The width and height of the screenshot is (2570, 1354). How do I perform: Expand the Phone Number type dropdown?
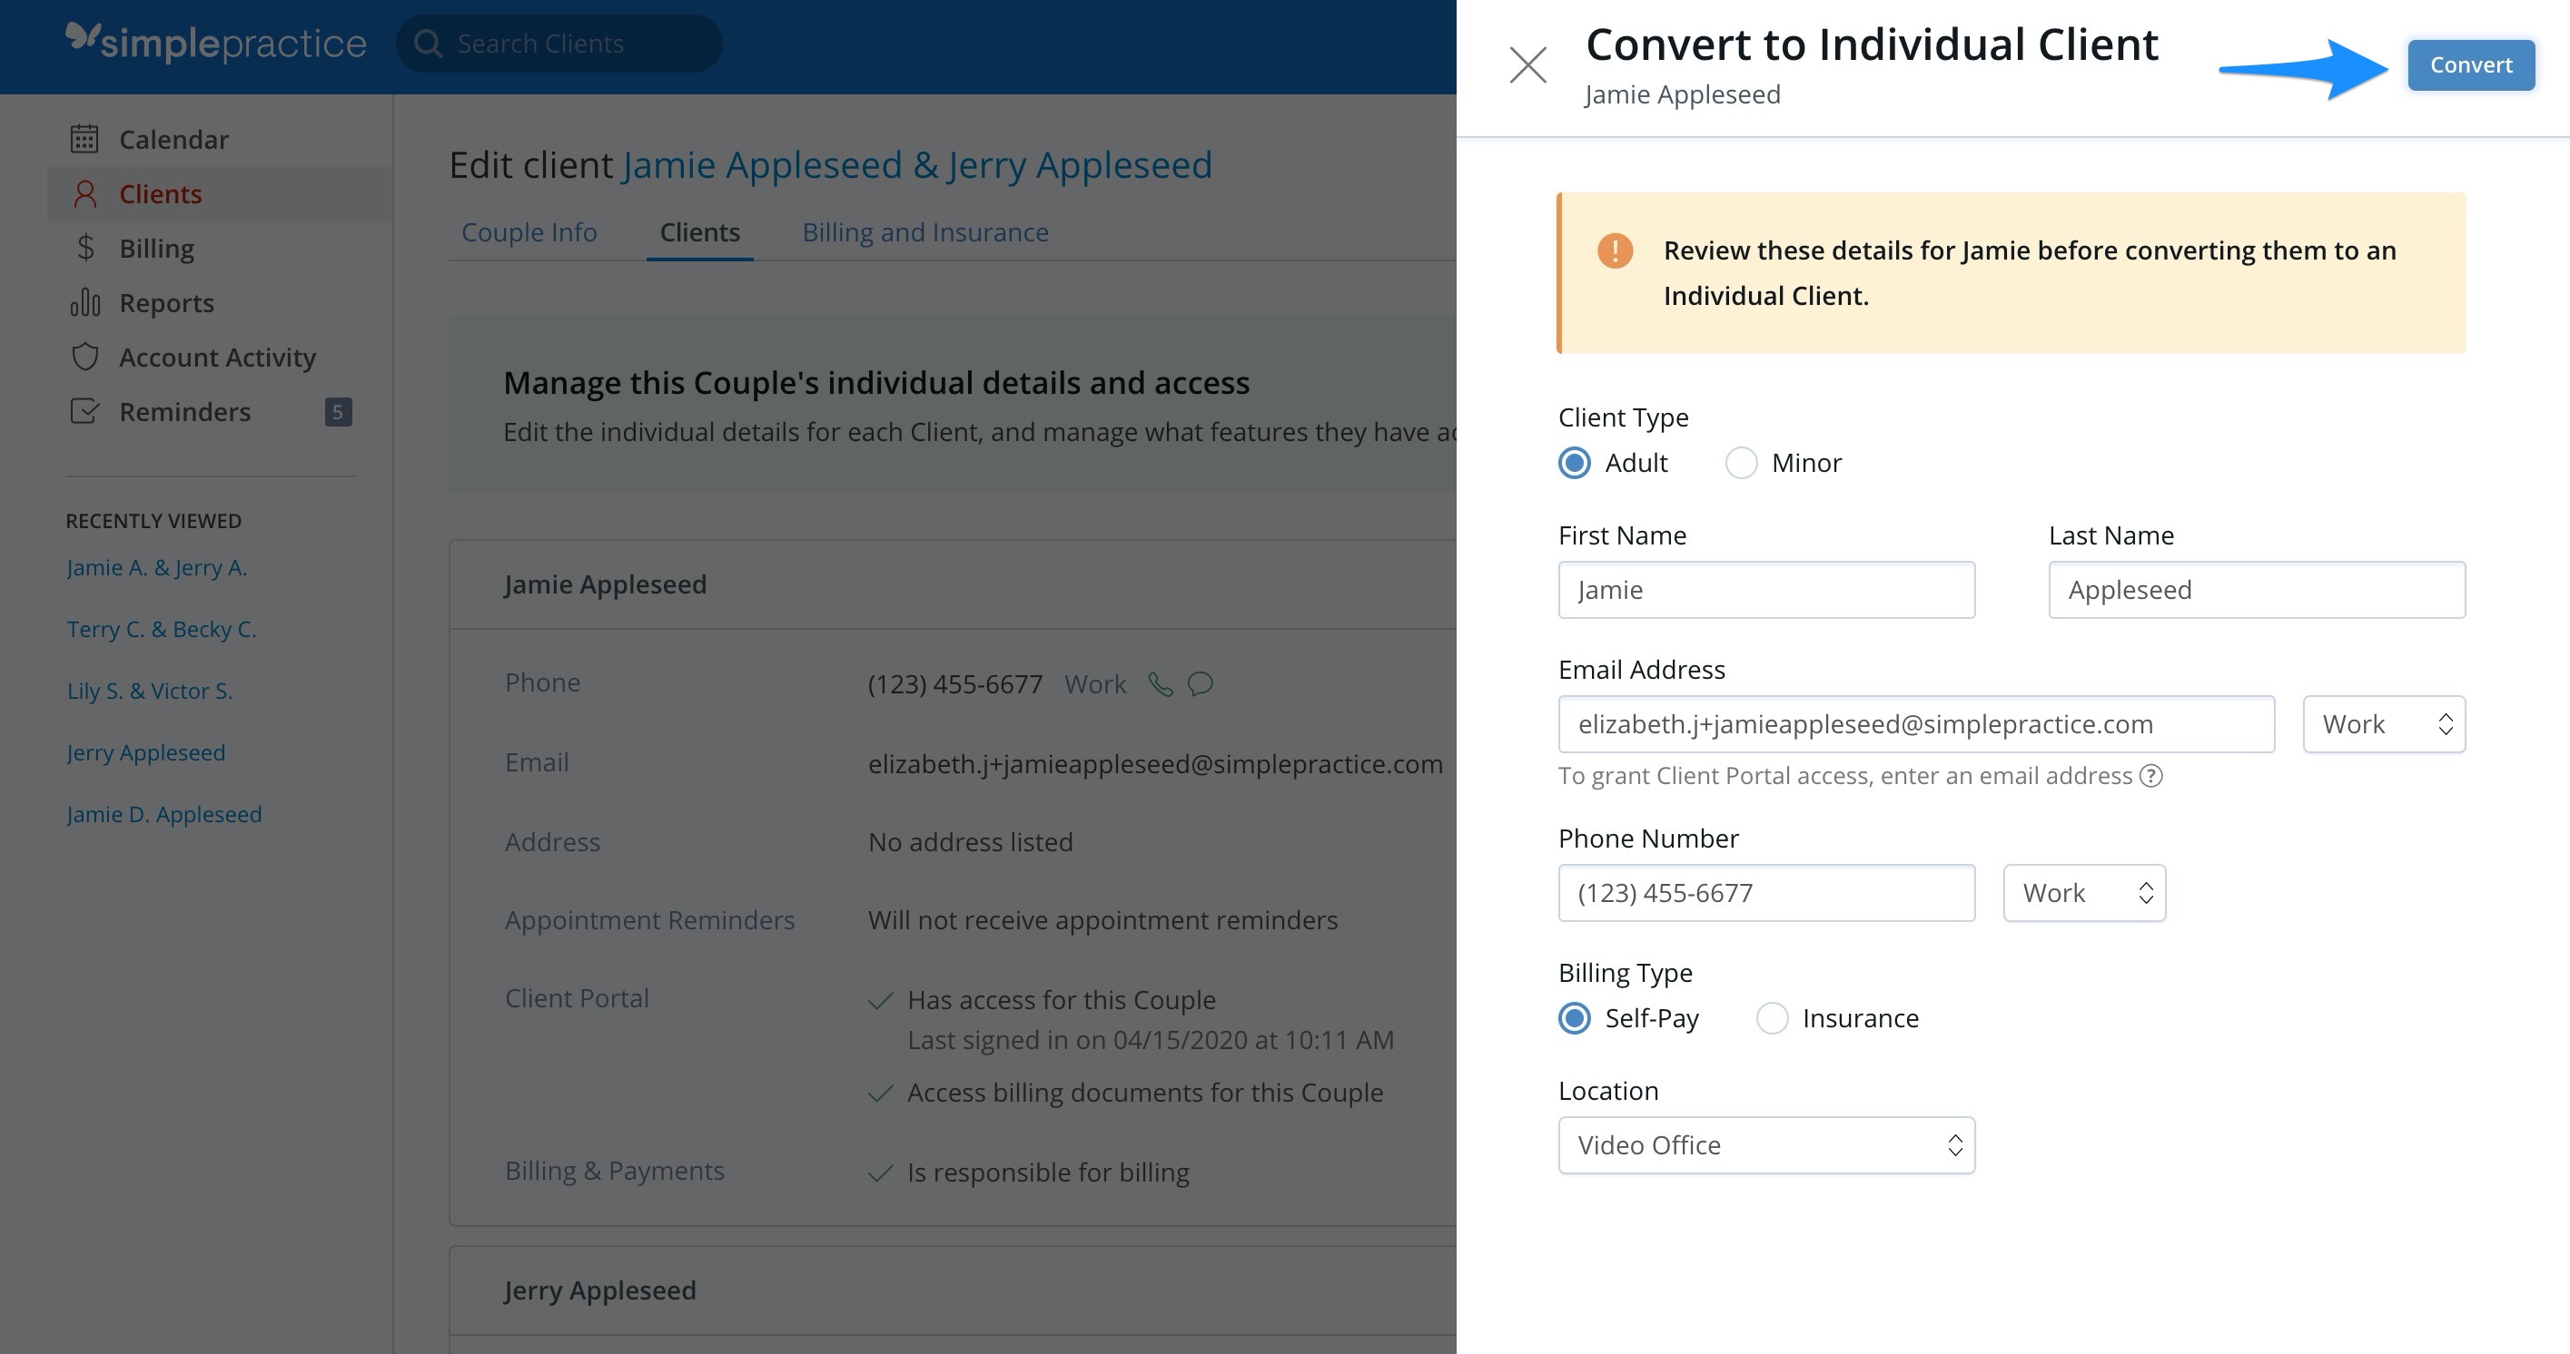point(2082,892)
